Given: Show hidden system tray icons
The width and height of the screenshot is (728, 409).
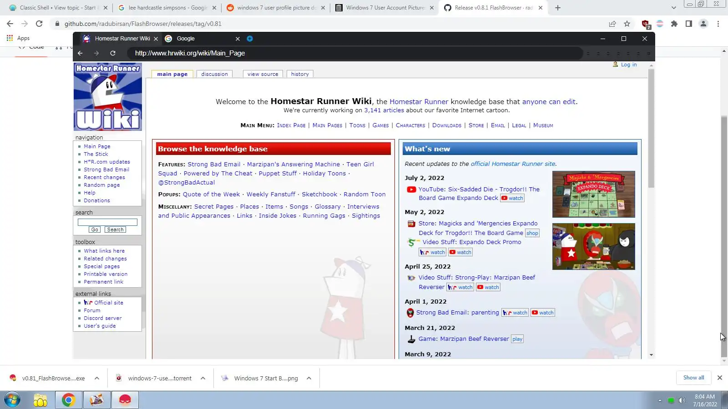Looking at the screenshot, I should pyautogui.click(x=660, y=400).
